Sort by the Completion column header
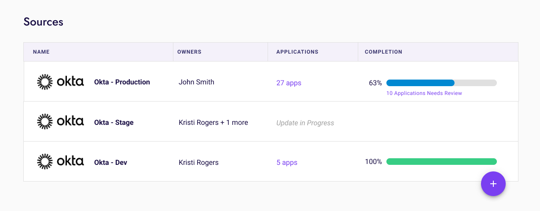Image resolution: width=540 pixels, height=211 pixels. click(383, 52)
